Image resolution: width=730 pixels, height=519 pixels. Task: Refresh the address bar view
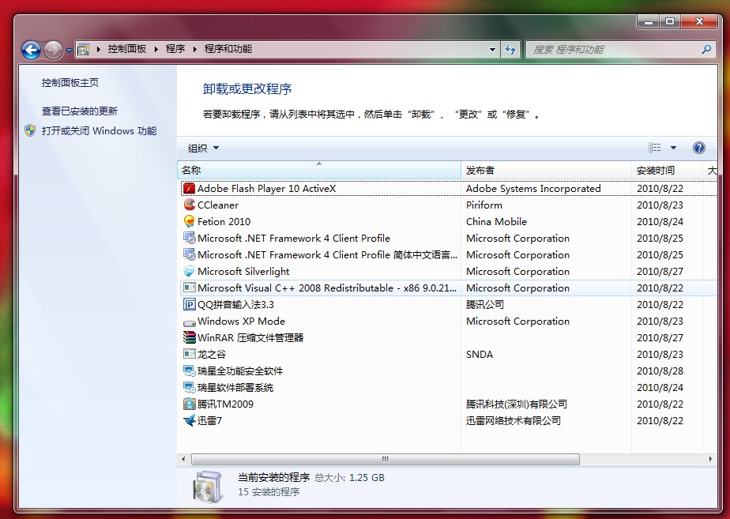click(x=510, y=49)
